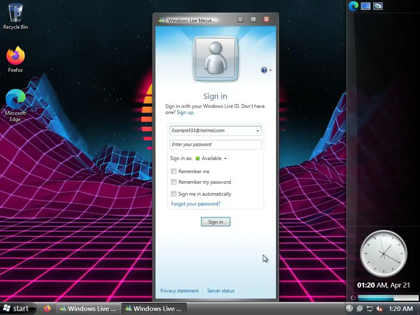Switch to the second Windows Live taskbar button
The width and height of the screenshot is (420, 315).
[x=154, y=308]
